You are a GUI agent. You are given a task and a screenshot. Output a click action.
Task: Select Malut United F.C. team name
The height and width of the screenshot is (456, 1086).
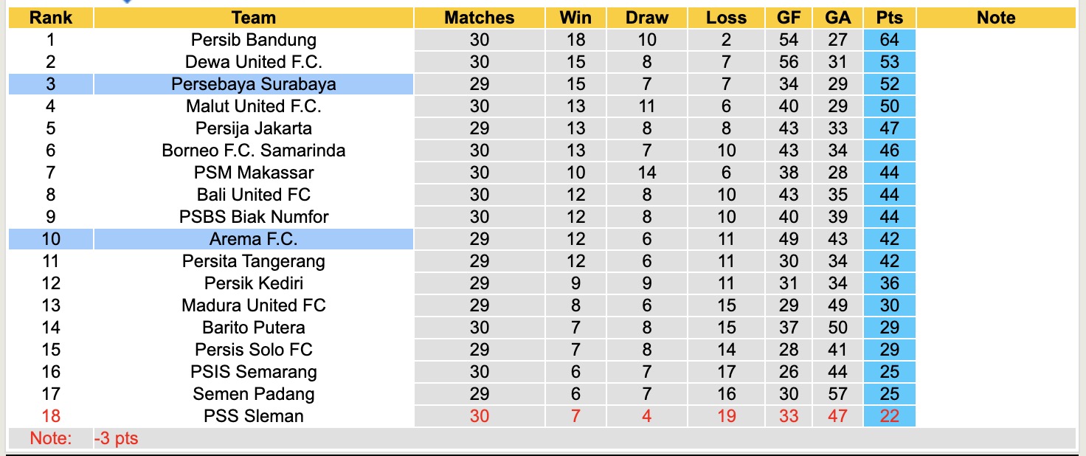(253, 106)
